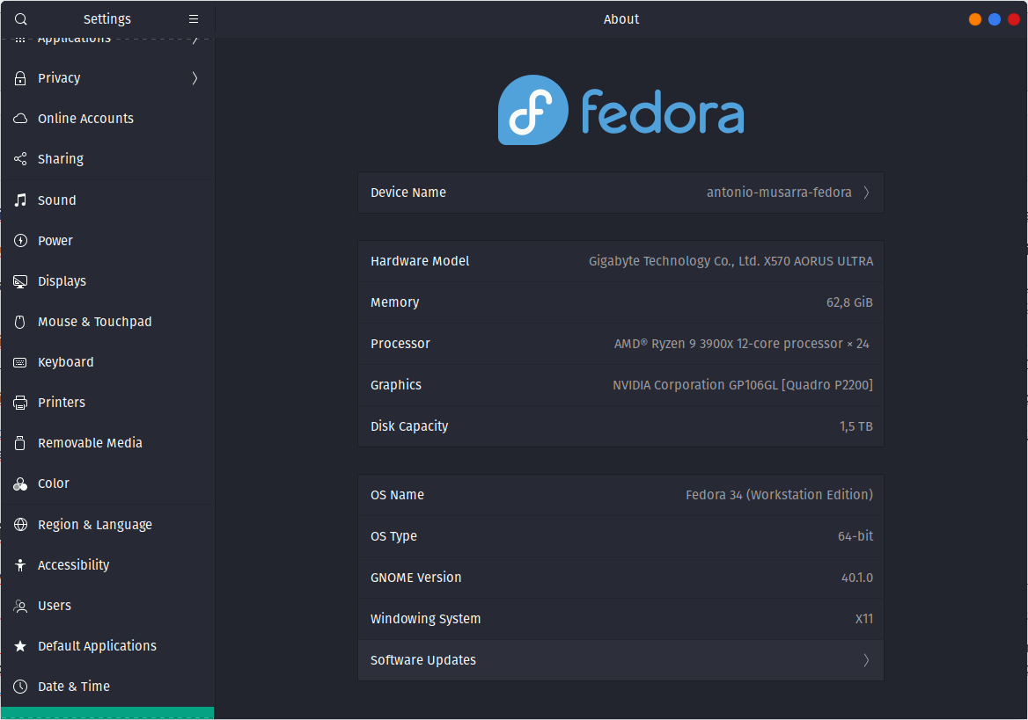Open the Printers panel
Image resolution: width=1028 pixels, height=720 pixels.
coord(107,403)
